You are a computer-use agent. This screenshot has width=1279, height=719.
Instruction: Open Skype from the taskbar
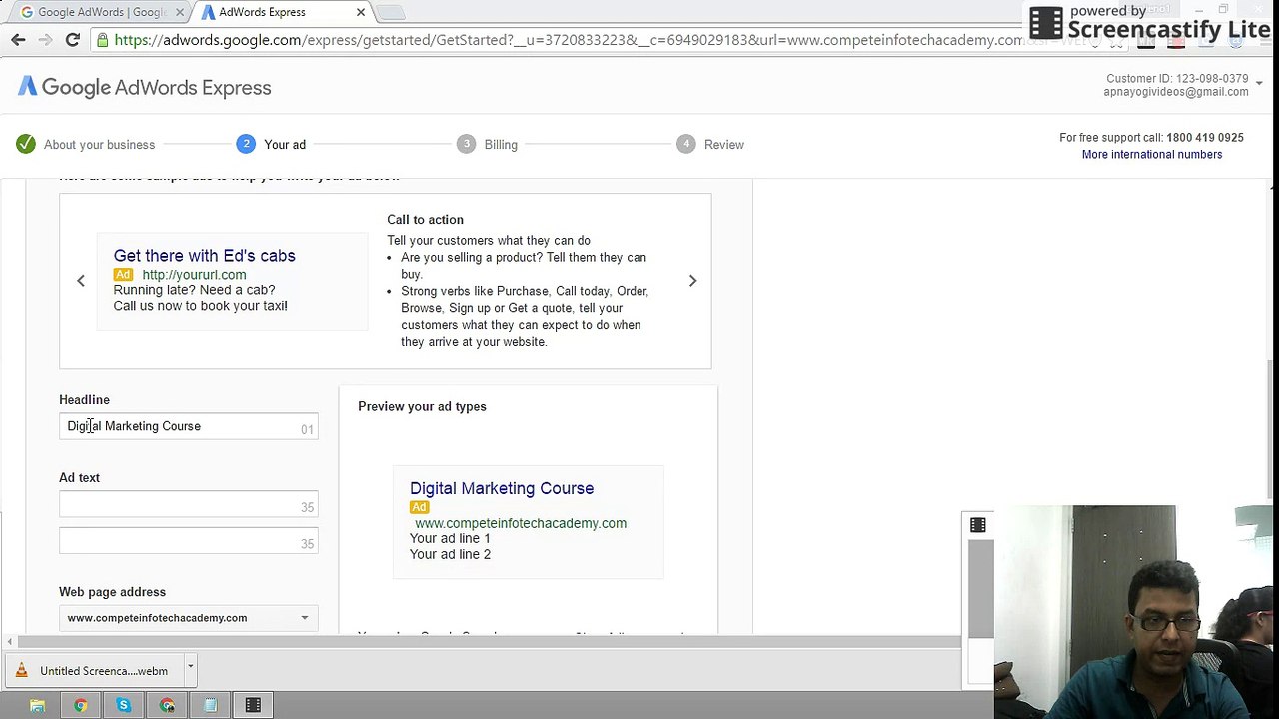[124, 706]
